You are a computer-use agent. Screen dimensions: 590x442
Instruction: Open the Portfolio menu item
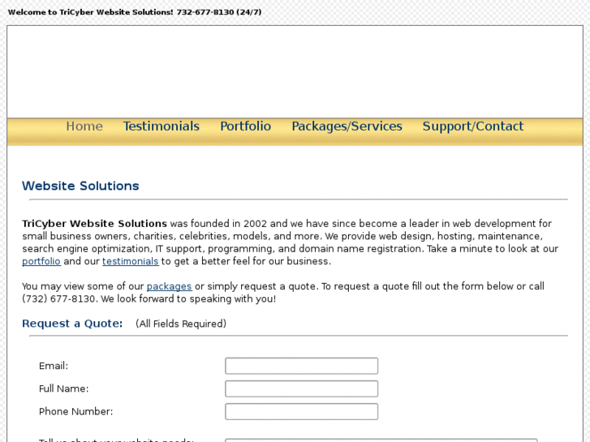tap(245, 127)
